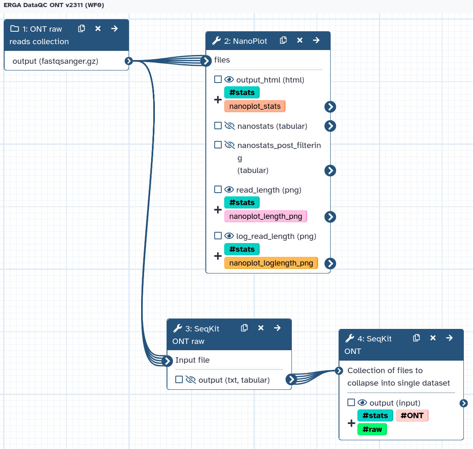Click the wrench icon of 4: SeqKit node
473x449 pixels.
click(x=349, y=339)
